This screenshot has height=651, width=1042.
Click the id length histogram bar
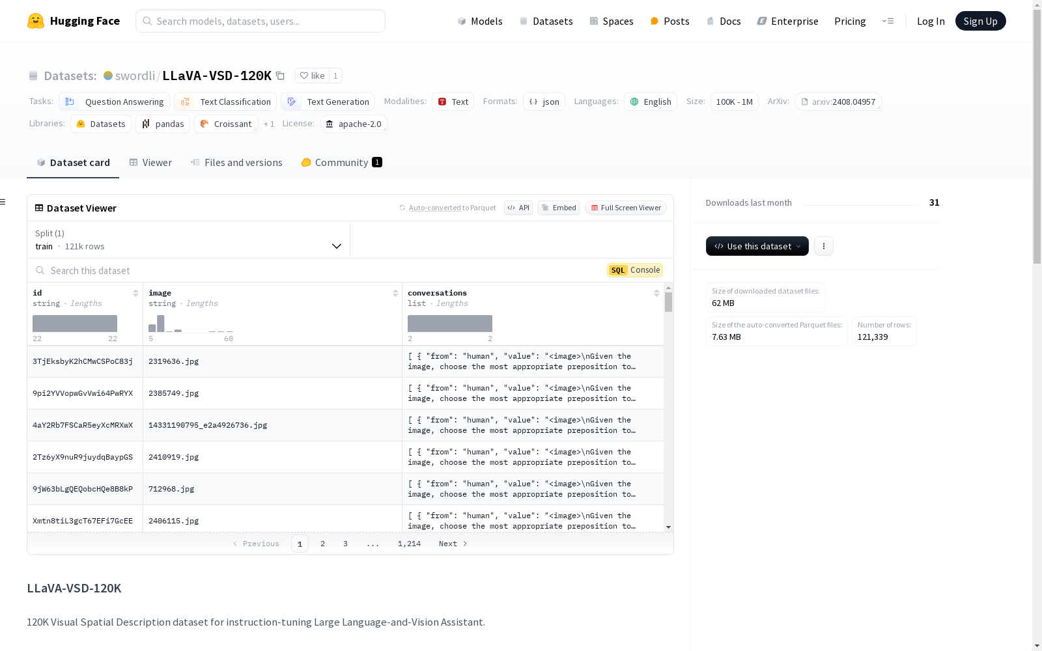(75, 324)
